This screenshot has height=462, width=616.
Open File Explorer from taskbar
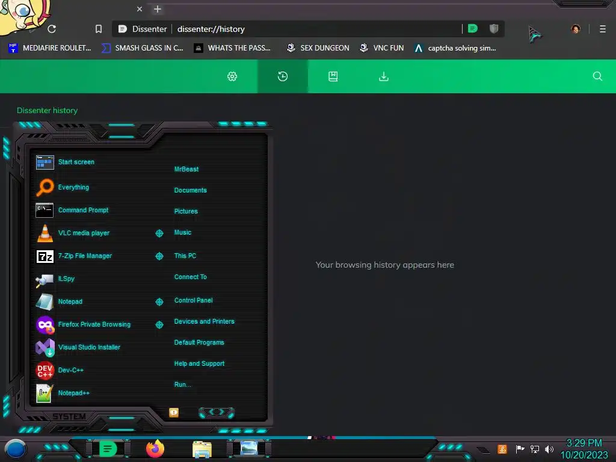pos(202,449)
